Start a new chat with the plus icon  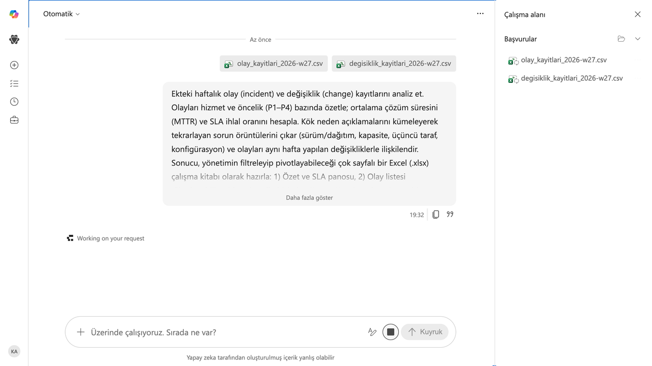(14, 65)
